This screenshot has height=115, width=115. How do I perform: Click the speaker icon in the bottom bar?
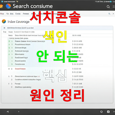tap(8, 112)
